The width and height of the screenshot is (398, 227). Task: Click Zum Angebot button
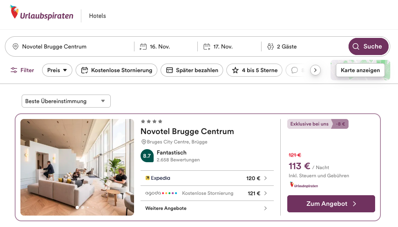pos(331,204)
